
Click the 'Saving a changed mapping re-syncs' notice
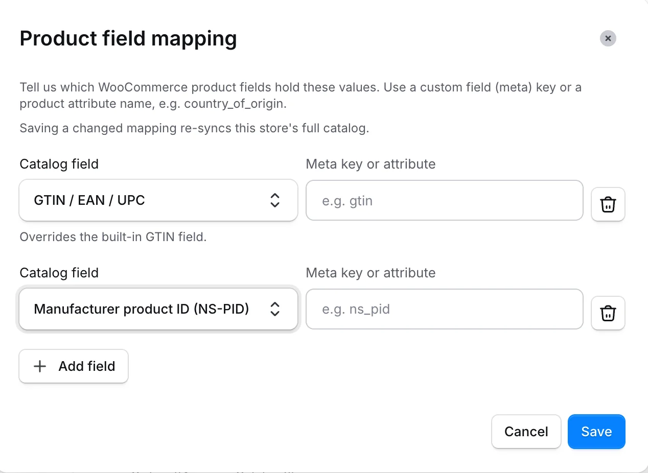pos(194,128)
